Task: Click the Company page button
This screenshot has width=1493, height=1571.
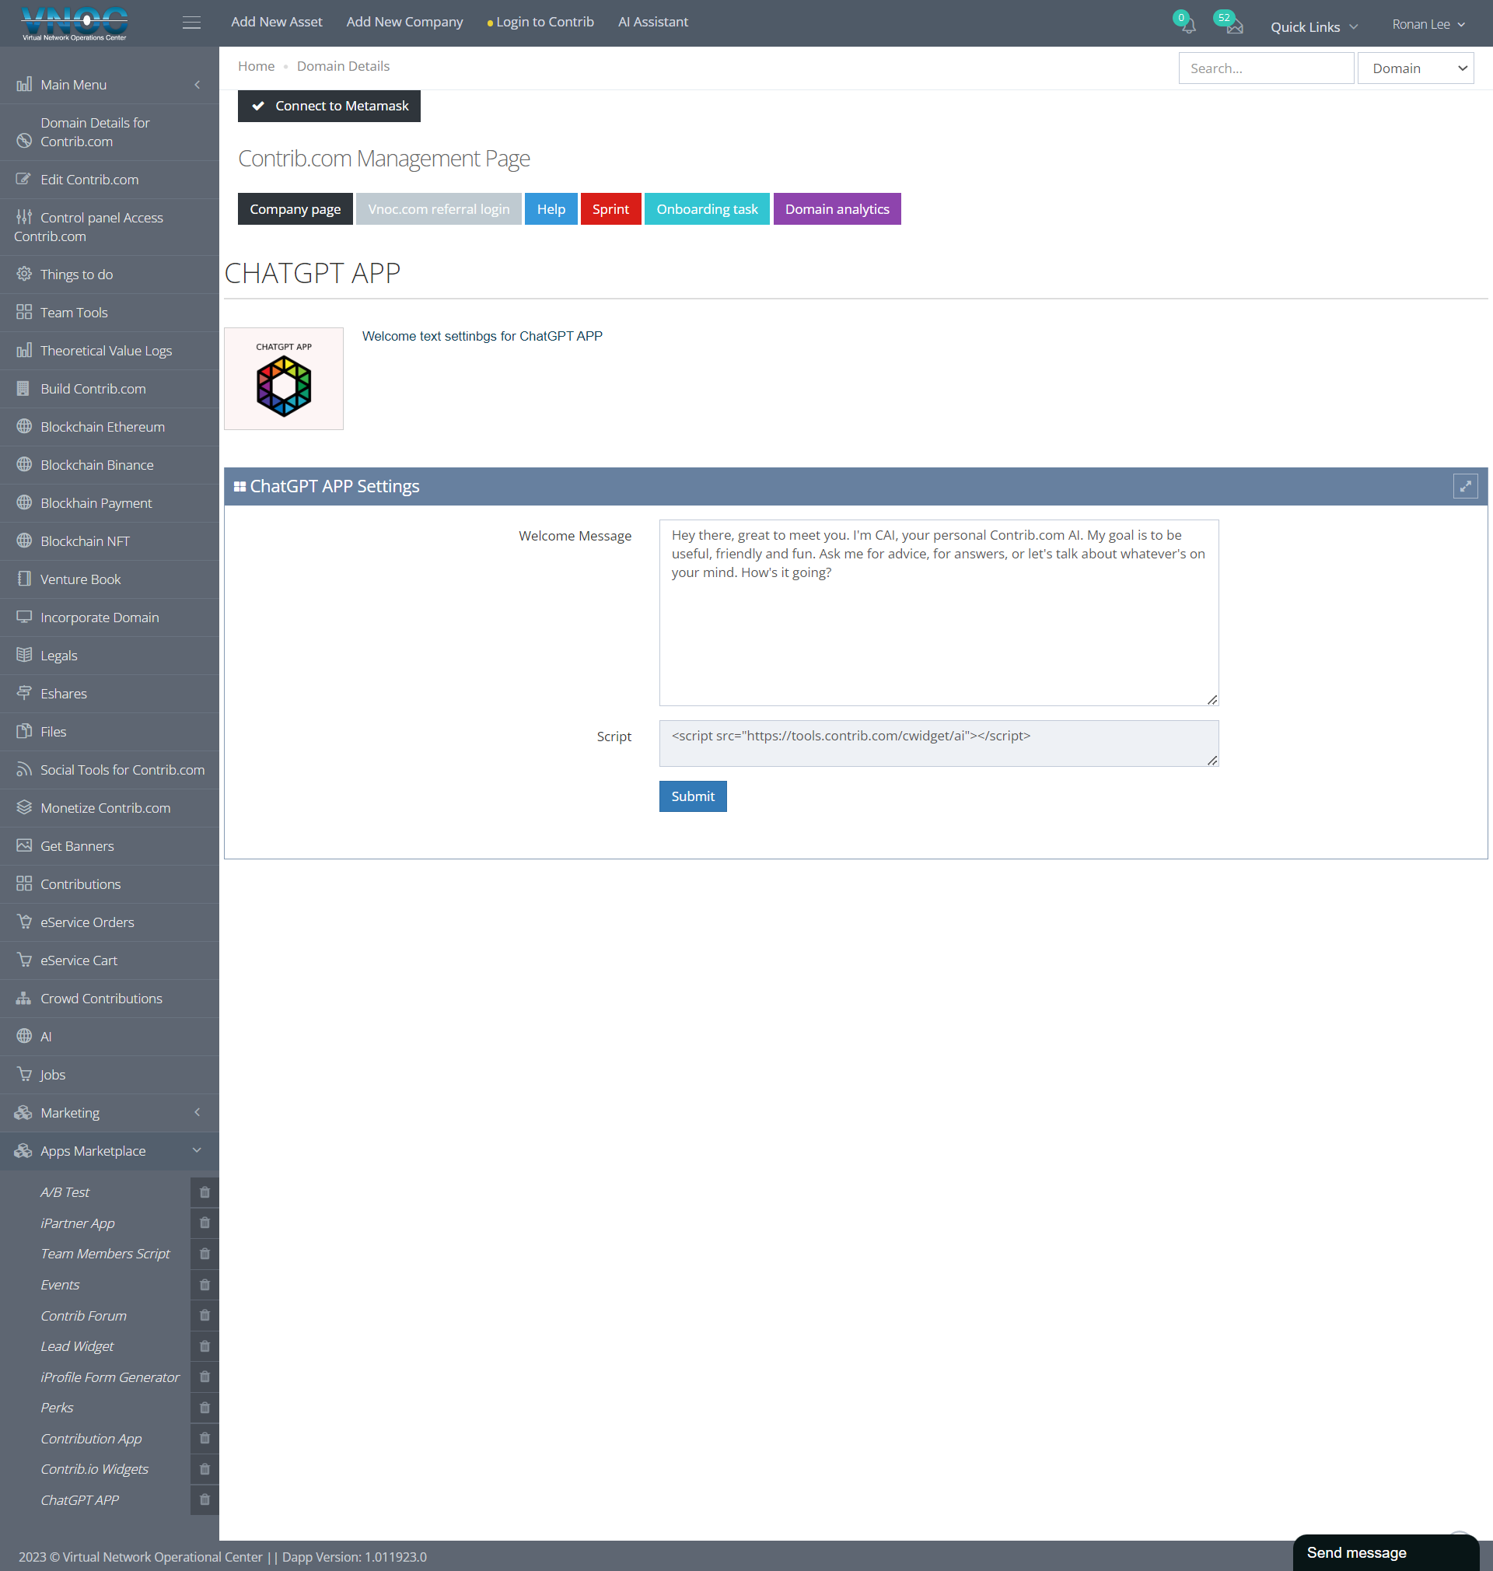Action: (295, 209)
